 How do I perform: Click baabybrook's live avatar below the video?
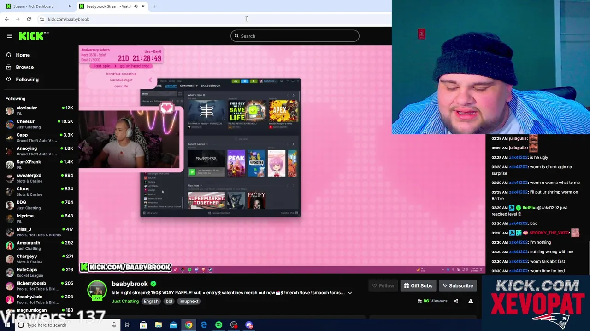pyautogui.click(x=97, y=291)
